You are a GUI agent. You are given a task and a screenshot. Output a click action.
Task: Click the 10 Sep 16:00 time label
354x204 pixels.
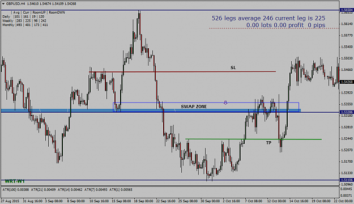click(x=99, y=201)
